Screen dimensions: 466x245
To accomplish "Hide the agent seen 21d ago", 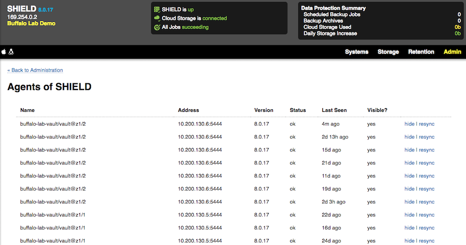I will pyautogui.click(x=409, y=163).
